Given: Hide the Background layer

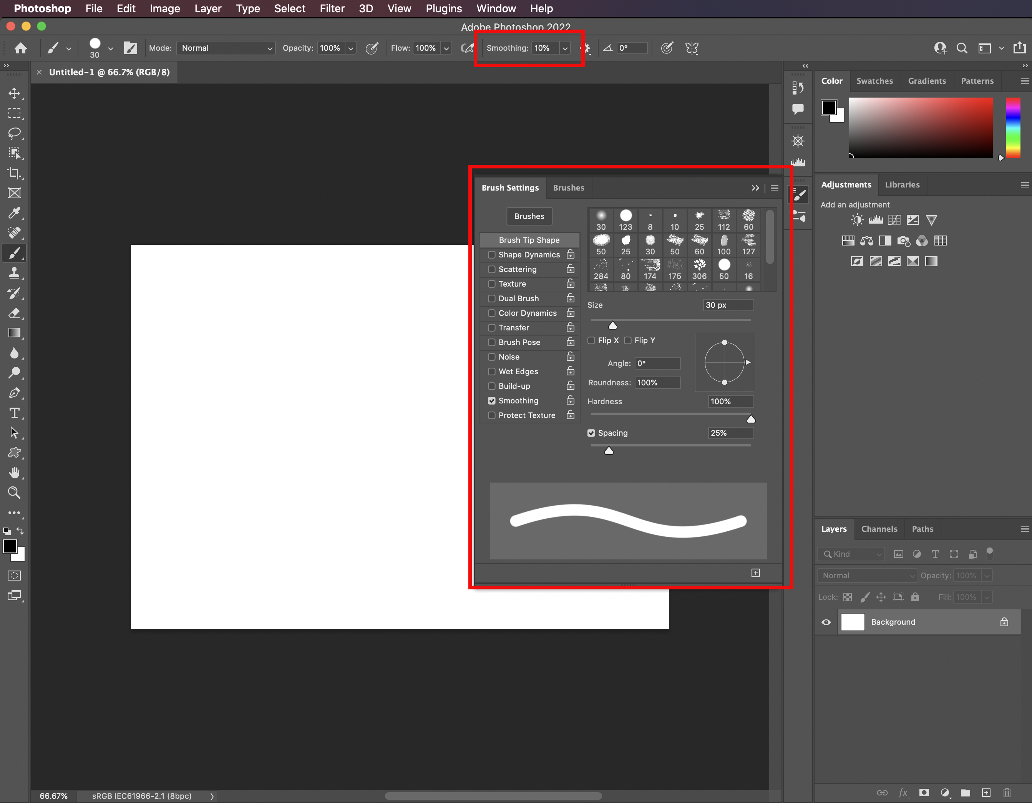Looking at the screenshot, I should (826, 622).
